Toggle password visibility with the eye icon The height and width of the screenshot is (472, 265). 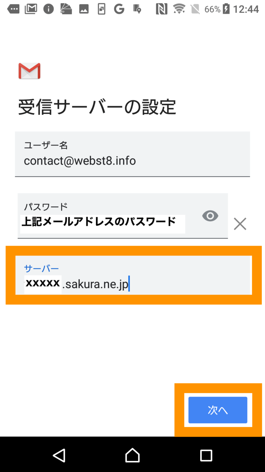[x=210, y=216]
